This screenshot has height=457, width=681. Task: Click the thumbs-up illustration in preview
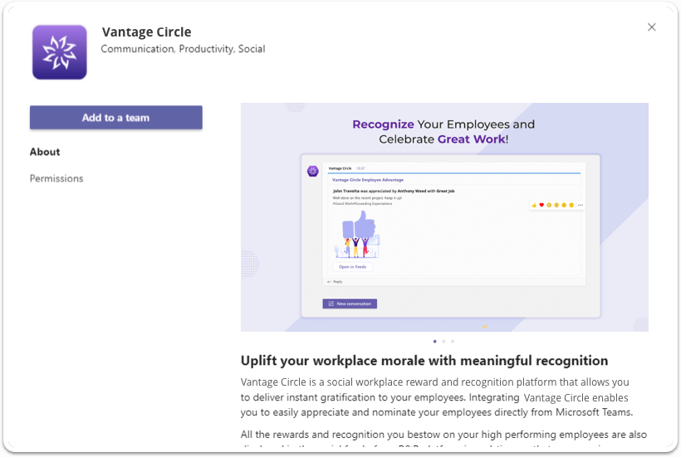pyautogui.click(x=358, y=234)
